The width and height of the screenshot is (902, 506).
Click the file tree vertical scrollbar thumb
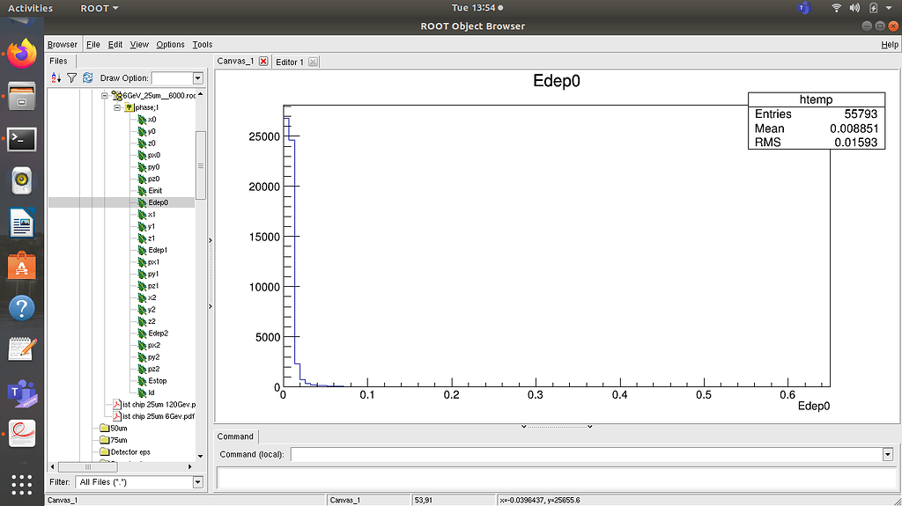[x=201, y=165]
